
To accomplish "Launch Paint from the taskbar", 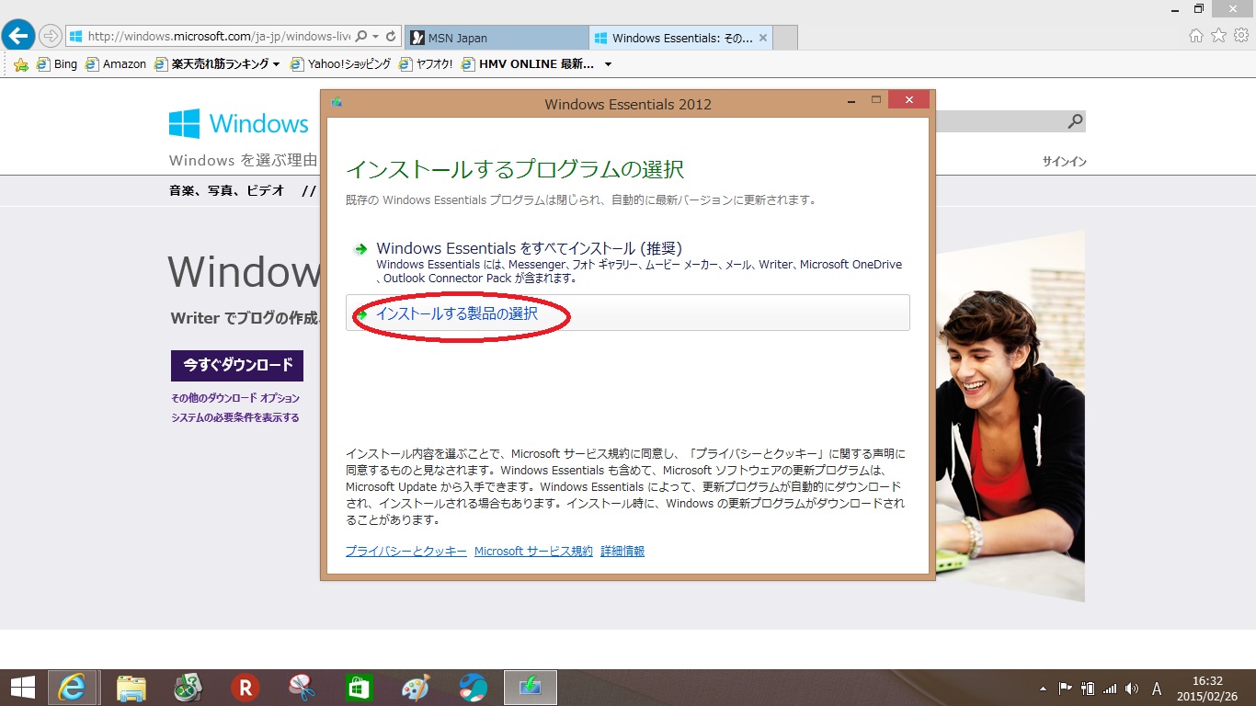I will pyautogui.click(x=416, y=688).
